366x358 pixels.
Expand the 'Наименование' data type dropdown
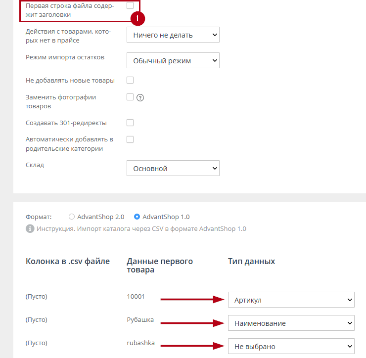[291, 323]
